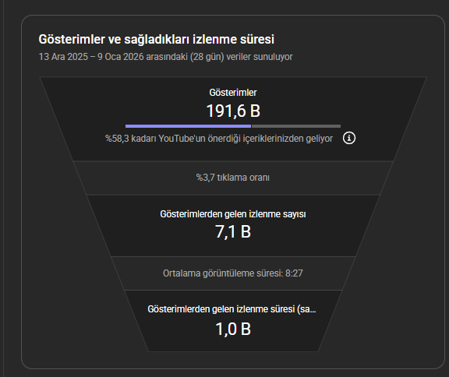Click the "%3,7 tıklama oranı" text
Image resolution: width=449 pixels, height=377 pixels.
coord(233,178)
